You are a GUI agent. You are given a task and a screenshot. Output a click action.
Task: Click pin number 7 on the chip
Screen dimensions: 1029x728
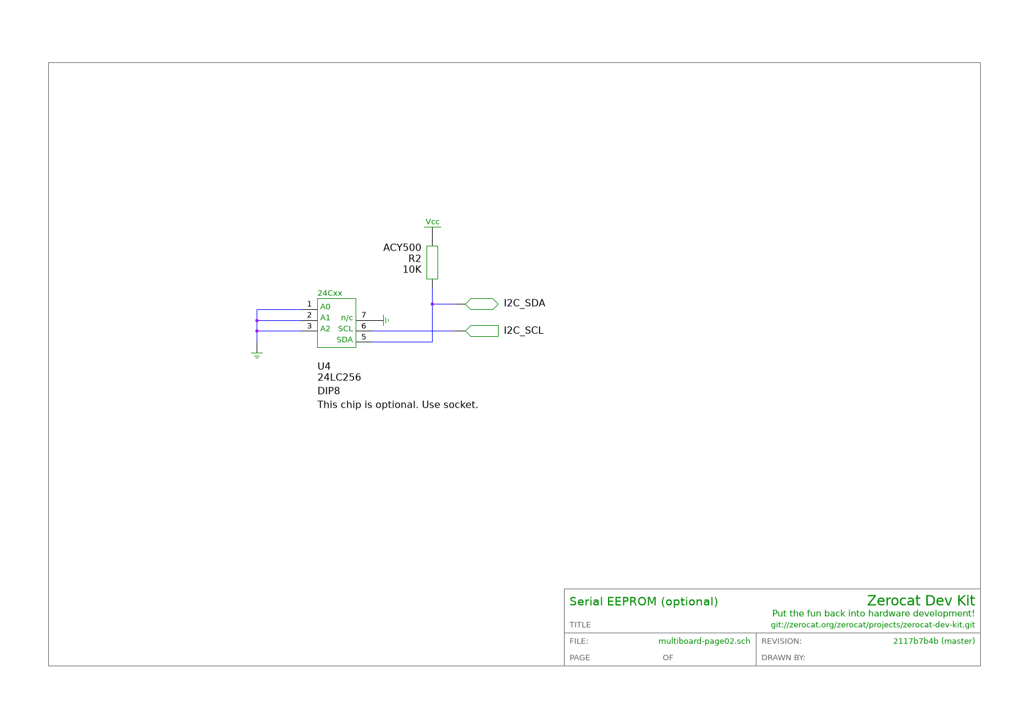tap(364, 315)
